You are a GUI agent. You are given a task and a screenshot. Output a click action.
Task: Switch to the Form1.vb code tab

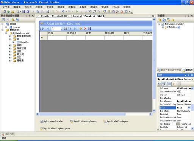coord(78,16)
